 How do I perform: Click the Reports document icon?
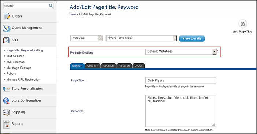tap(7, 124)
